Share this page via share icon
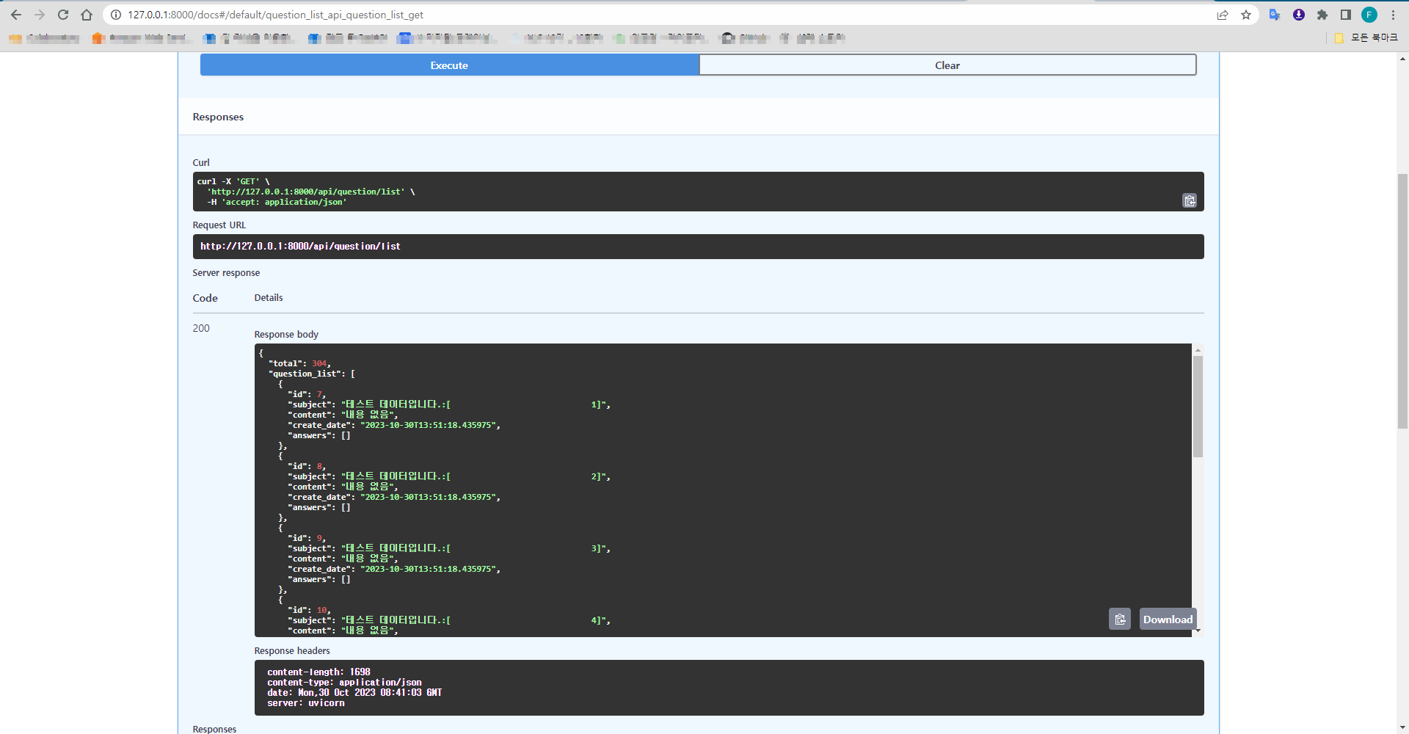 1223,15
